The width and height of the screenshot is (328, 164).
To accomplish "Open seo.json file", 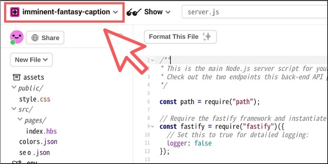I will 34,153.
